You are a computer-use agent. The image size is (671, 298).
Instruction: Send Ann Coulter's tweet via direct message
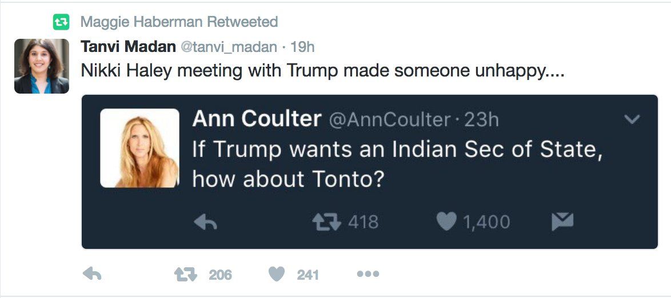[562, 222]
